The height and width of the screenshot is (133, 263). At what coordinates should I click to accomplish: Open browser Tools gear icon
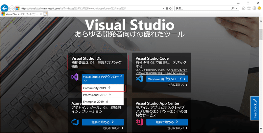(254, 8)
